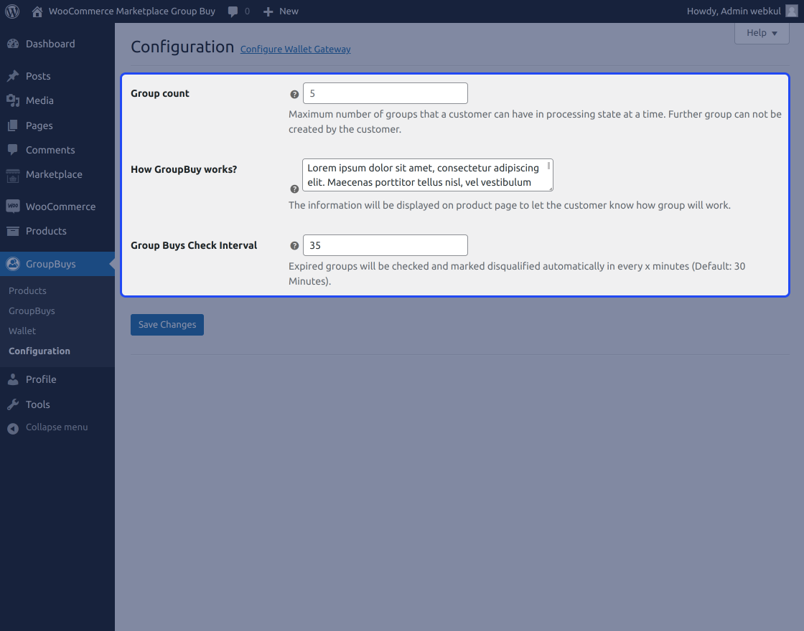Click the Dashboard gauge icon
This screenshot has width=804, height=631.
click(13, 44)
